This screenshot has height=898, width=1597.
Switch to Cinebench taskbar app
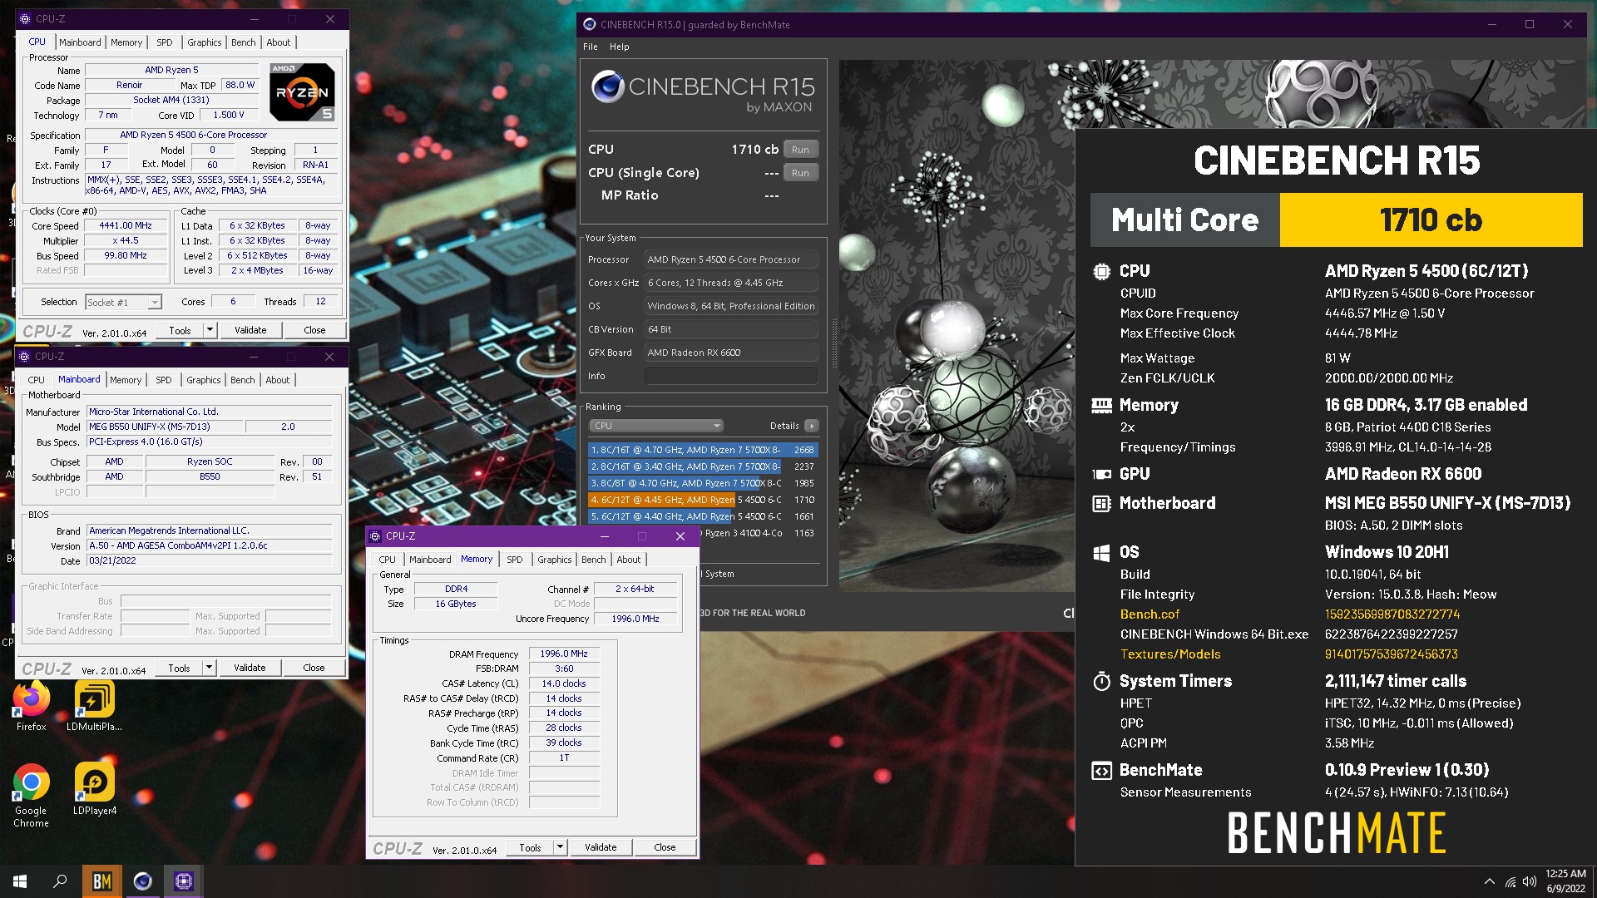(143, 881)
